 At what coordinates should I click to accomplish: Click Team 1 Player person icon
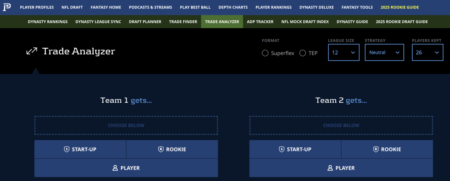point(116,168)
